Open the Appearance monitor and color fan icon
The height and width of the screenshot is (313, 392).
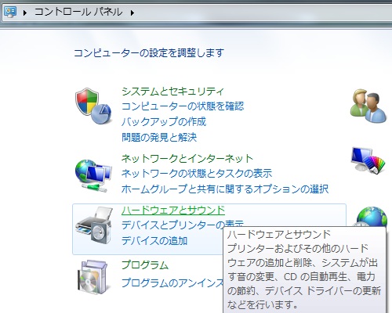[x=368, y=160]
